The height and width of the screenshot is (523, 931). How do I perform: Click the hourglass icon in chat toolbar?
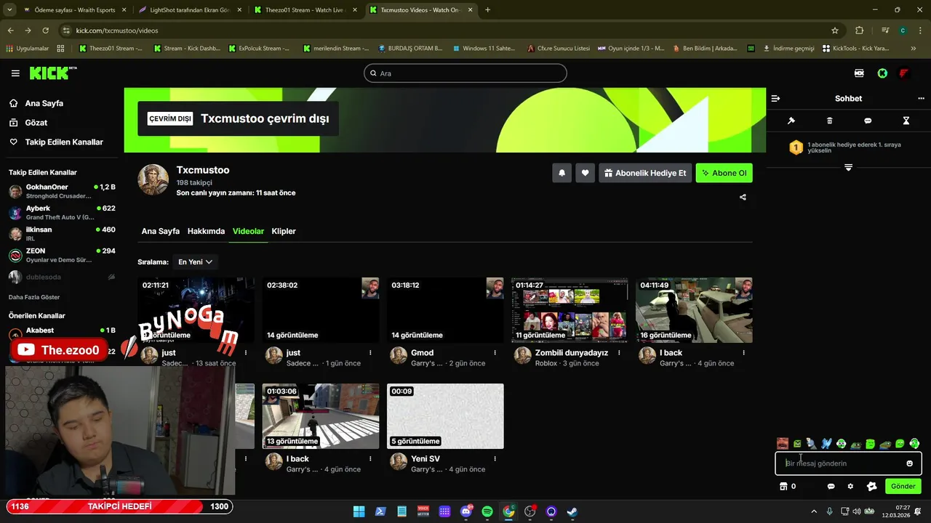click(906, 121)
